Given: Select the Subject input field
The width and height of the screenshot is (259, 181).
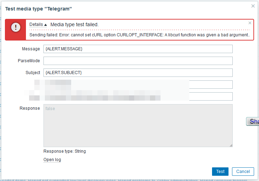Looking at the screenshot, I should point(138,73).
